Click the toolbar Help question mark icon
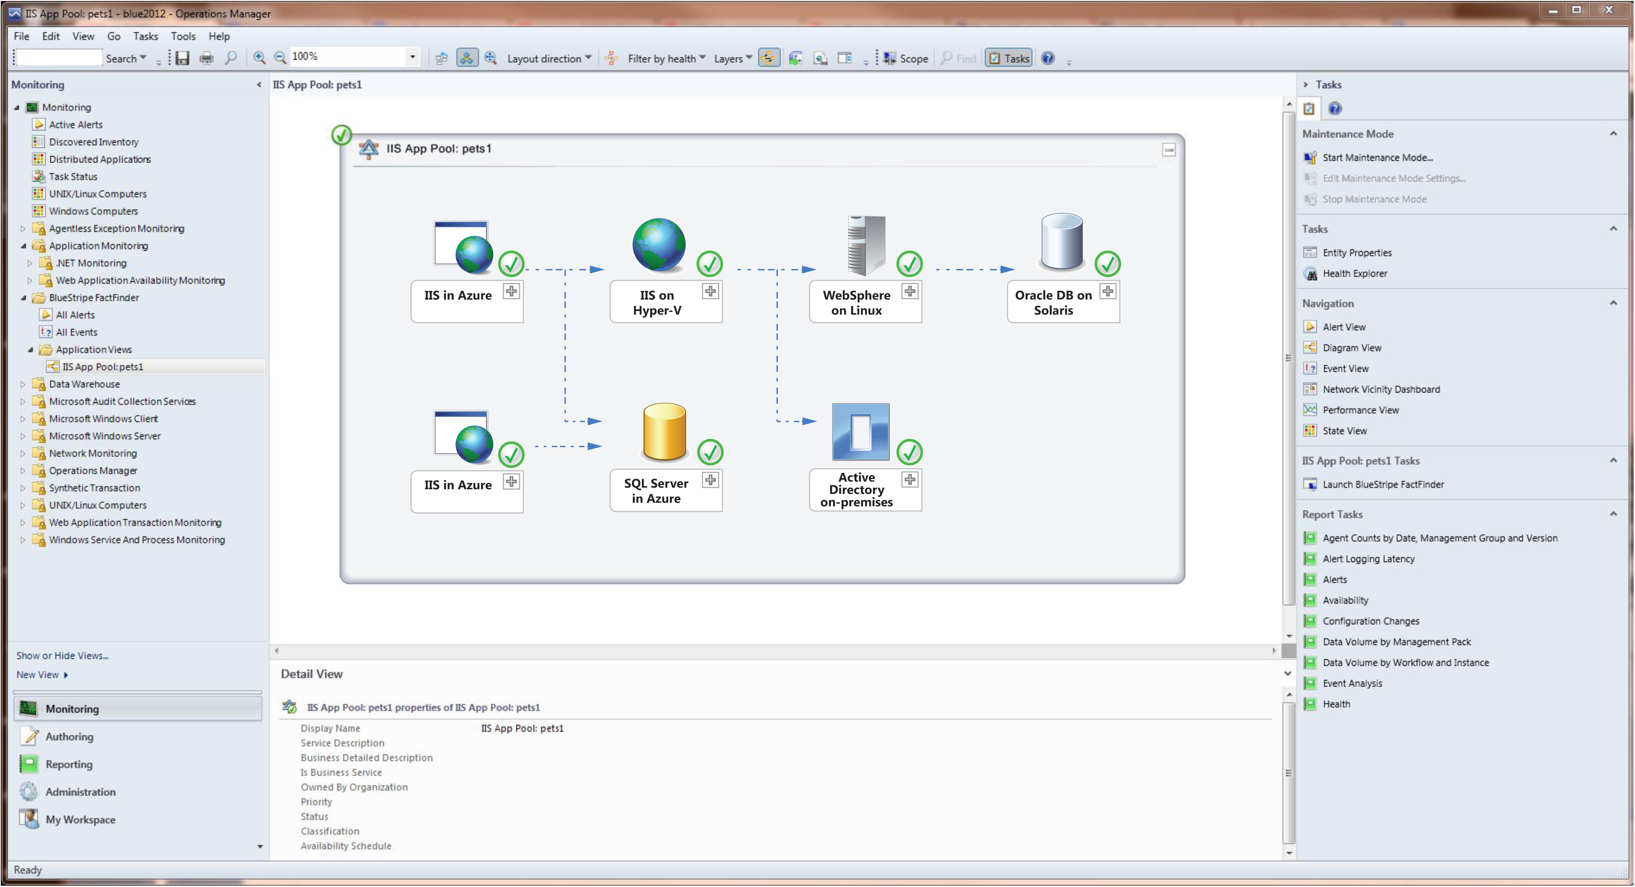 coord(1047,58)
